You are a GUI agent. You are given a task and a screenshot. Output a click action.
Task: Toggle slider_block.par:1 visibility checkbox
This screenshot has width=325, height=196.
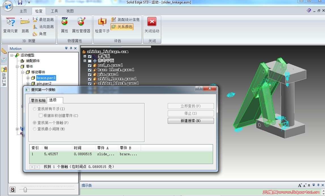(90, 84)
